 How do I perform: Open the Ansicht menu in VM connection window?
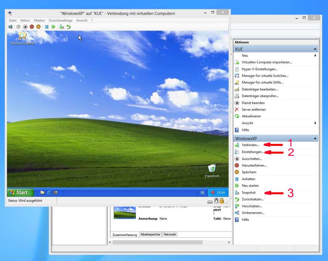point(82,20)
